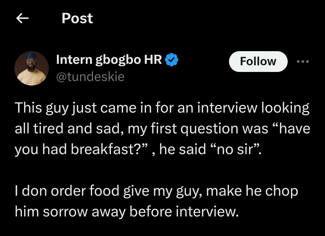The image size is (325, 236).
Task: Open the Intern gbogbo HR profile picture
Action: (32, 68)
